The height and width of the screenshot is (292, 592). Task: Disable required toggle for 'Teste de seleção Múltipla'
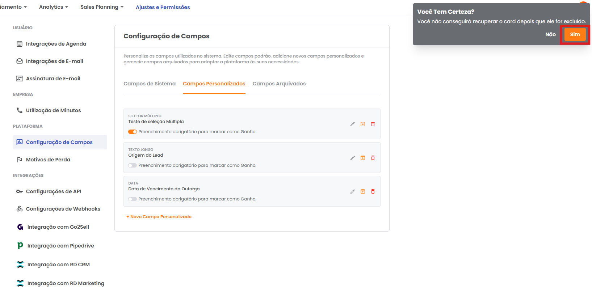tap(133, 132)
